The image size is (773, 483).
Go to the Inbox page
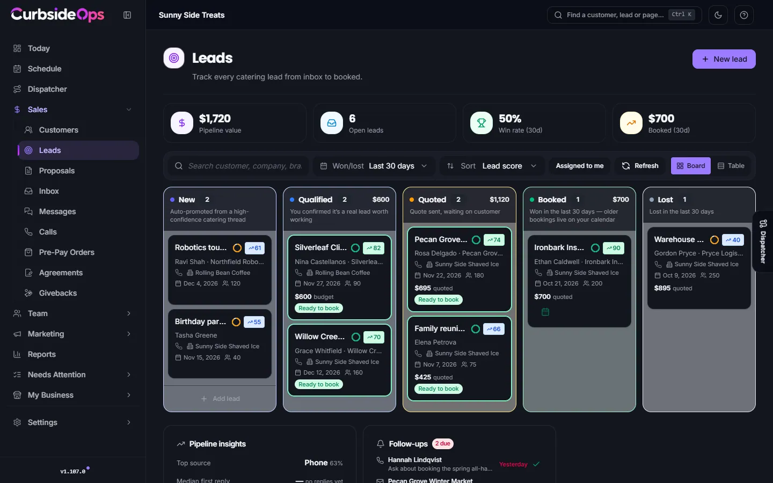(x=78, y=191)
